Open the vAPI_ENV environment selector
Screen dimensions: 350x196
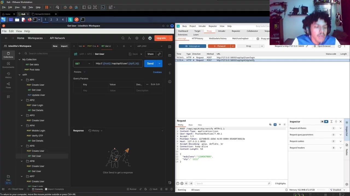pos(149,46)
